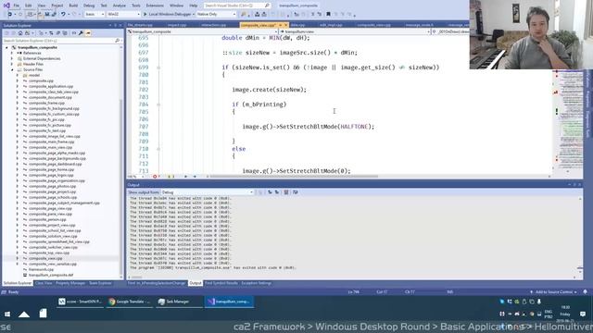Expand the External Dependencies node

[12, 58]
